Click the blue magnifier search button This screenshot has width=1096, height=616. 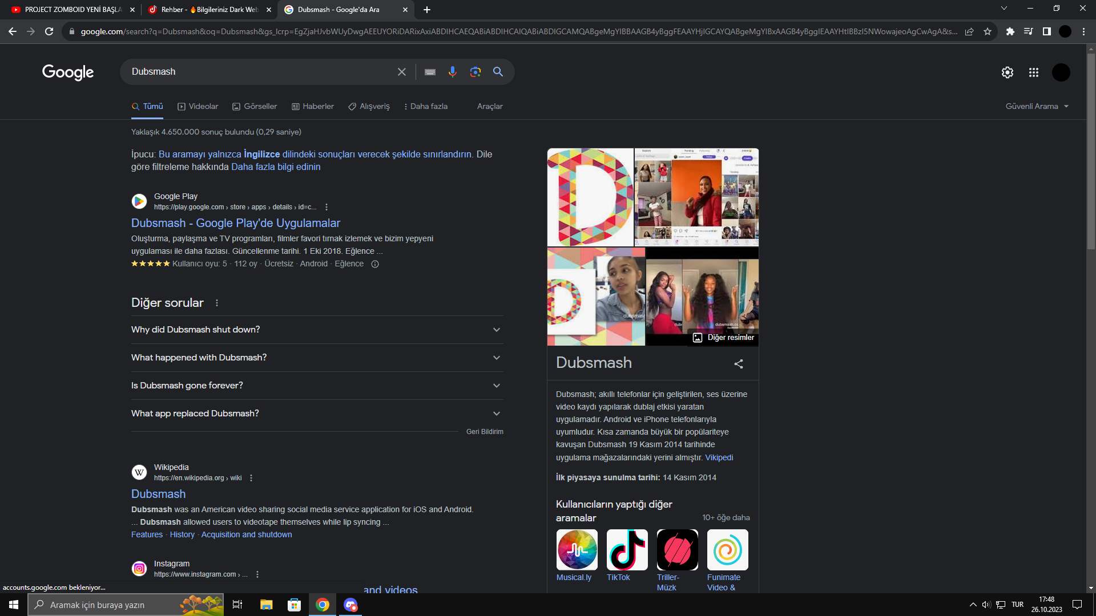tap(498, 72)
